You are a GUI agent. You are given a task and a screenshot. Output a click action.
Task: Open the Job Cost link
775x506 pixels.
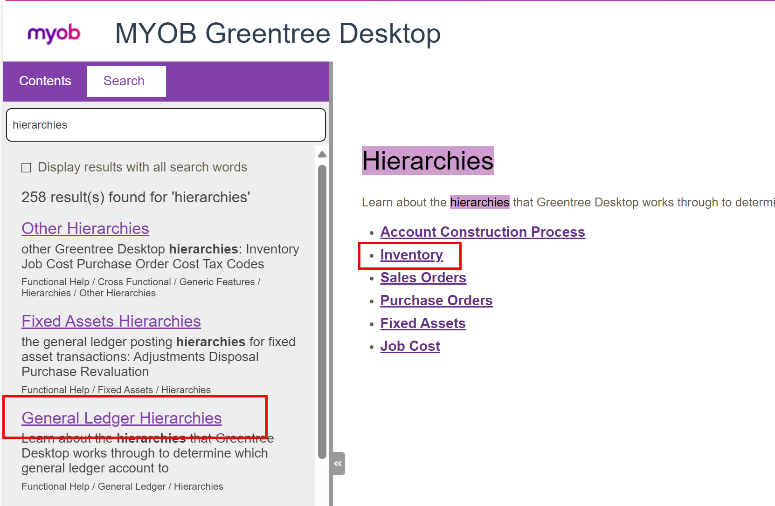(x=410, y=346)
